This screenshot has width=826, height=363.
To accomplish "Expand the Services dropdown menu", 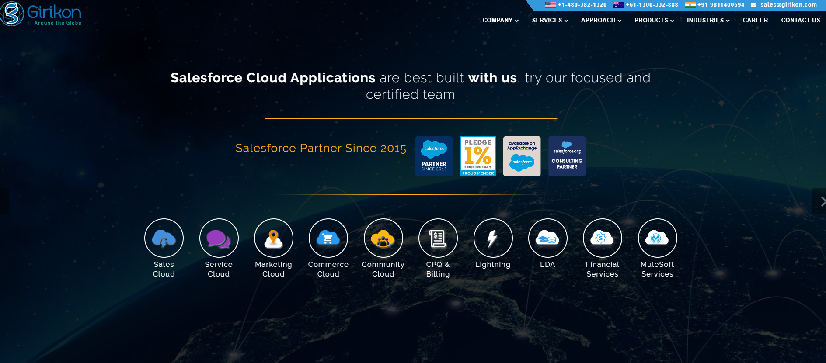I will 550,20.
